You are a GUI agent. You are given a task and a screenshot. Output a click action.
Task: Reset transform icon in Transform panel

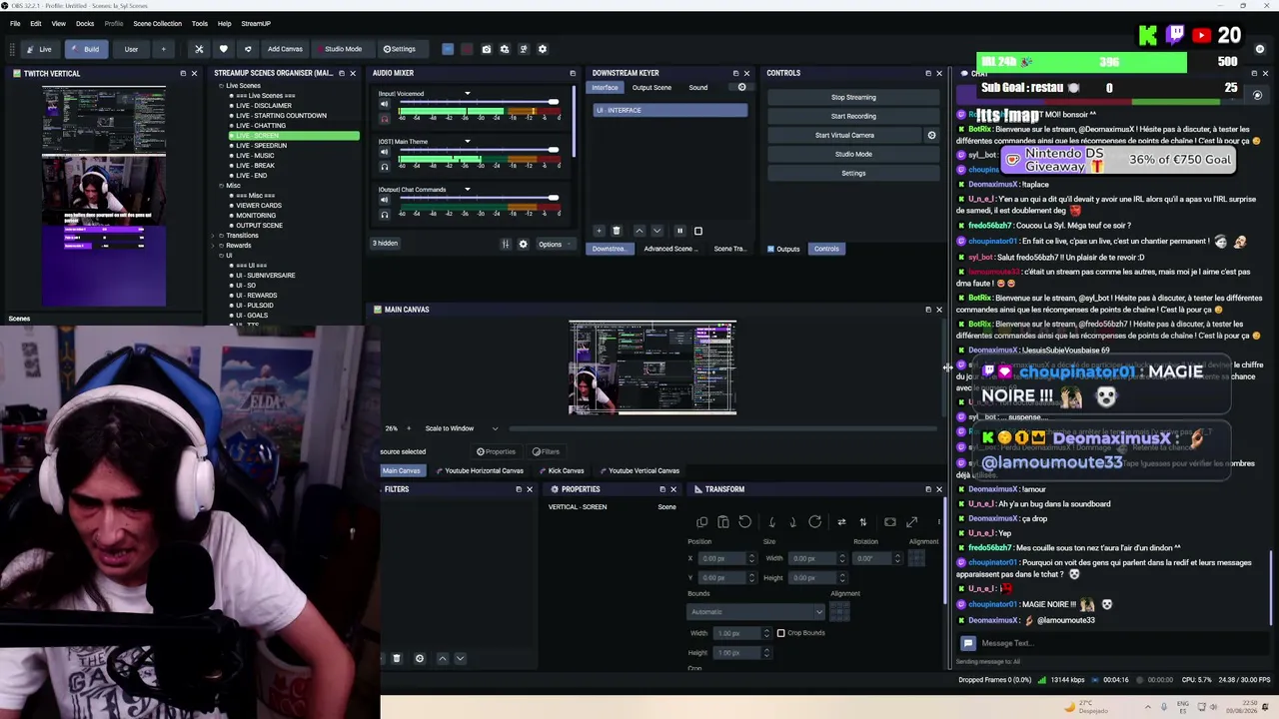pyautogui.click(x=745, y=522)
